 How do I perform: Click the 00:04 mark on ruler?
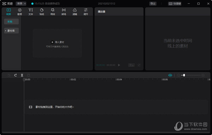pyautogui.click(x=119, y=79)
